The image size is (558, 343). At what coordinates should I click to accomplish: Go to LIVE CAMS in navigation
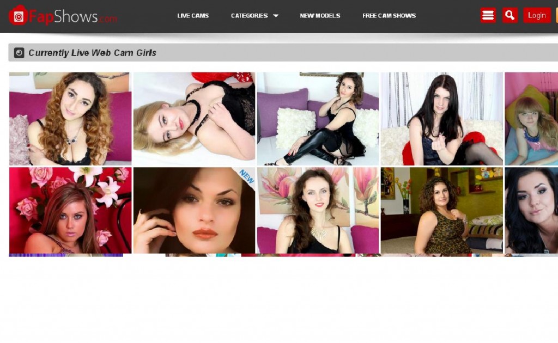(x=193, y=16)
